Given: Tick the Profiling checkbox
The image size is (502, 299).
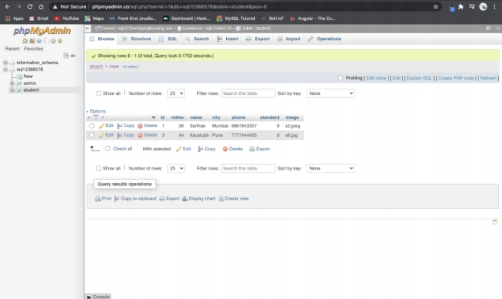Looking at the screenshot, I should 341,78.
